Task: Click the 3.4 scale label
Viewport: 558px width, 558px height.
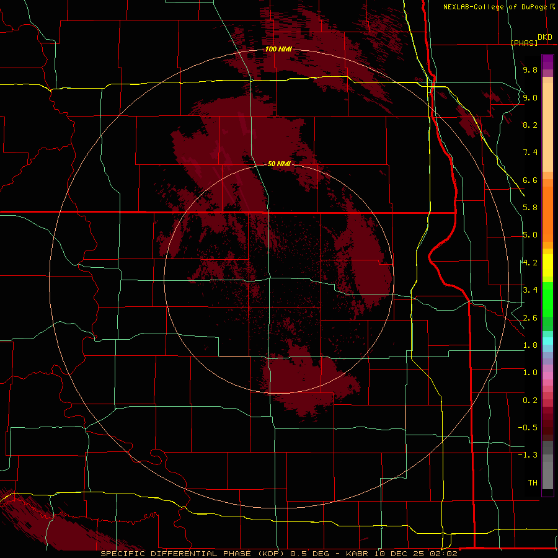Action: coord(530,290)
